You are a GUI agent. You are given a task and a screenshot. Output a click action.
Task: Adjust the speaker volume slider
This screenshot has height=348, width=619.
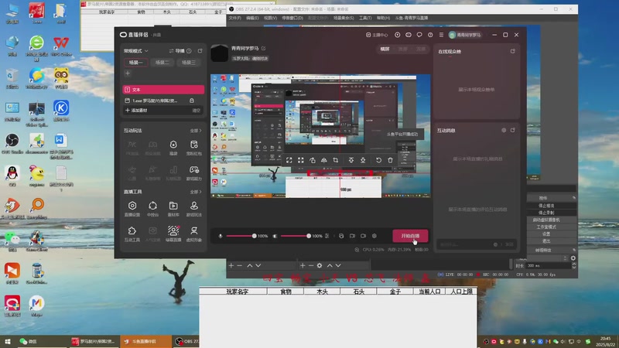[296, 236]
